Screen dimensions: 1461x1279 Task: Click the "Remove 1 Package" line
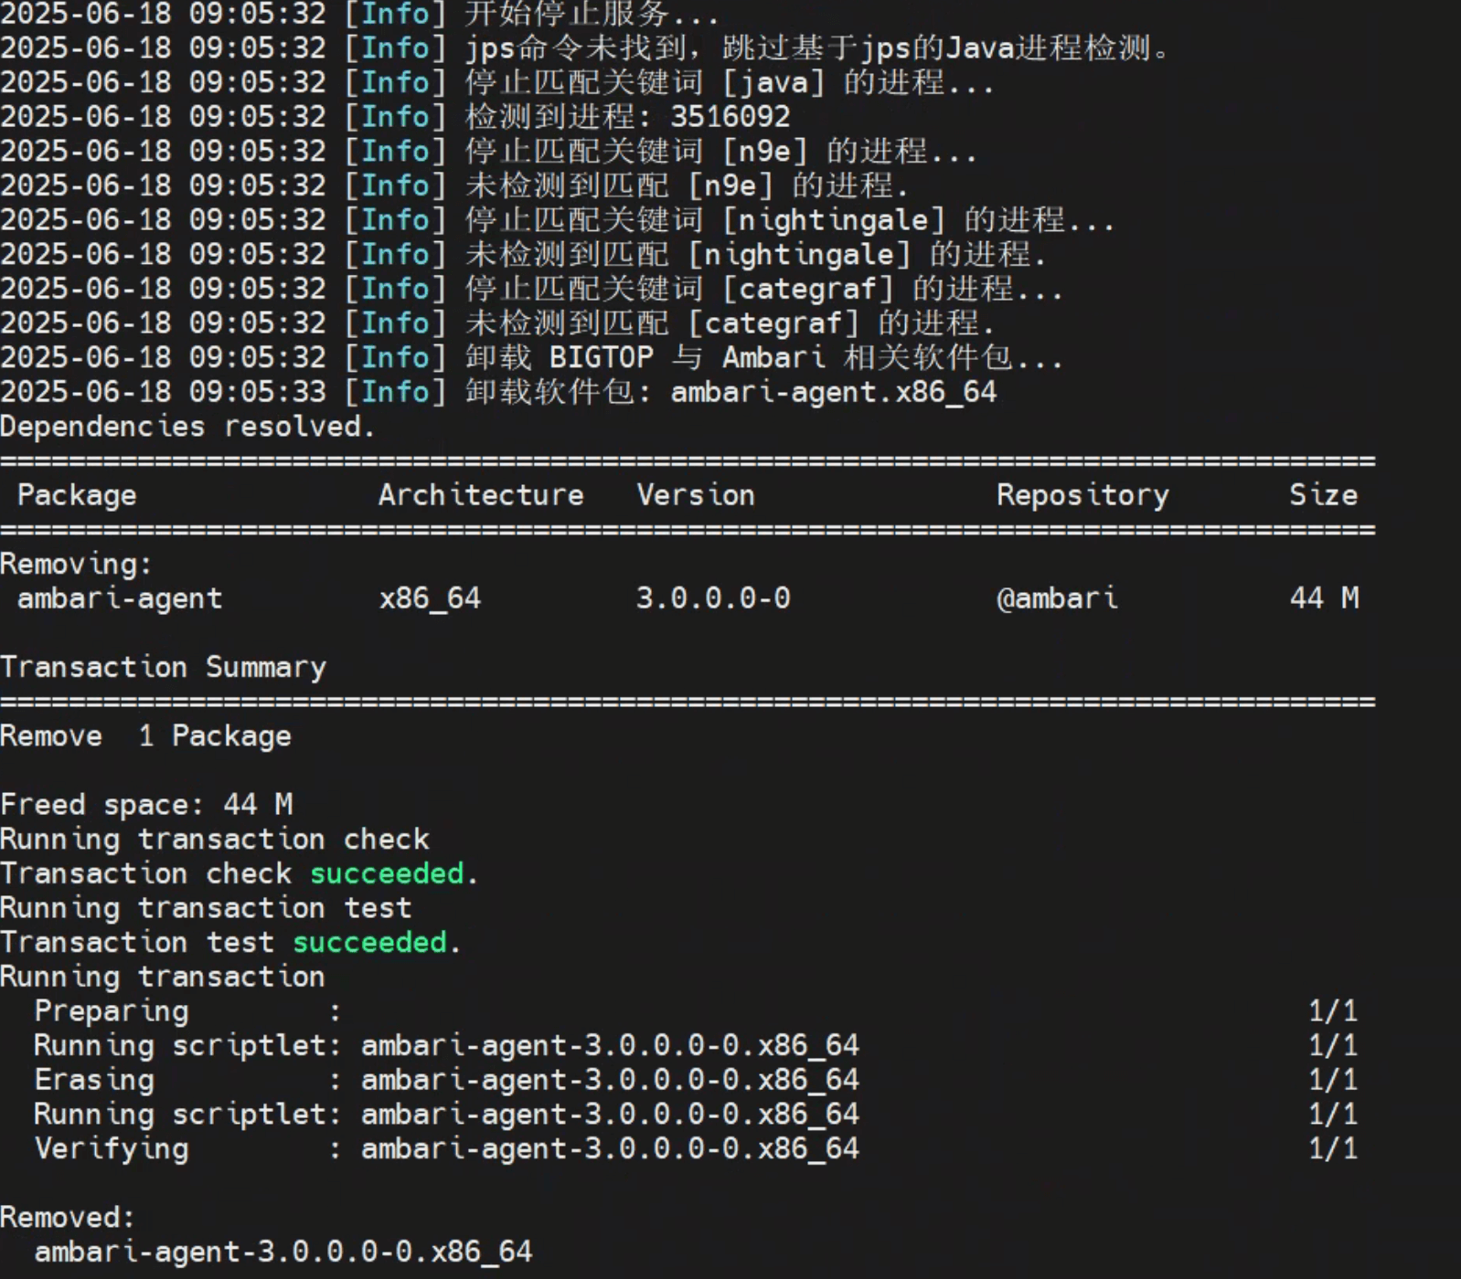click(x=145, y=736)
